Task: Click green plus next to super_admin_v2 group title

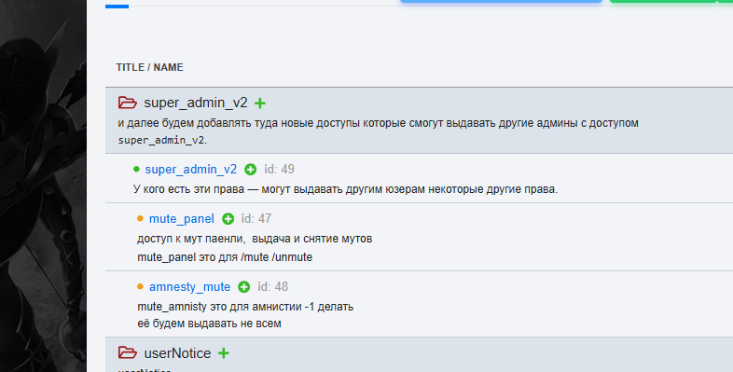Action: point(260,103)
